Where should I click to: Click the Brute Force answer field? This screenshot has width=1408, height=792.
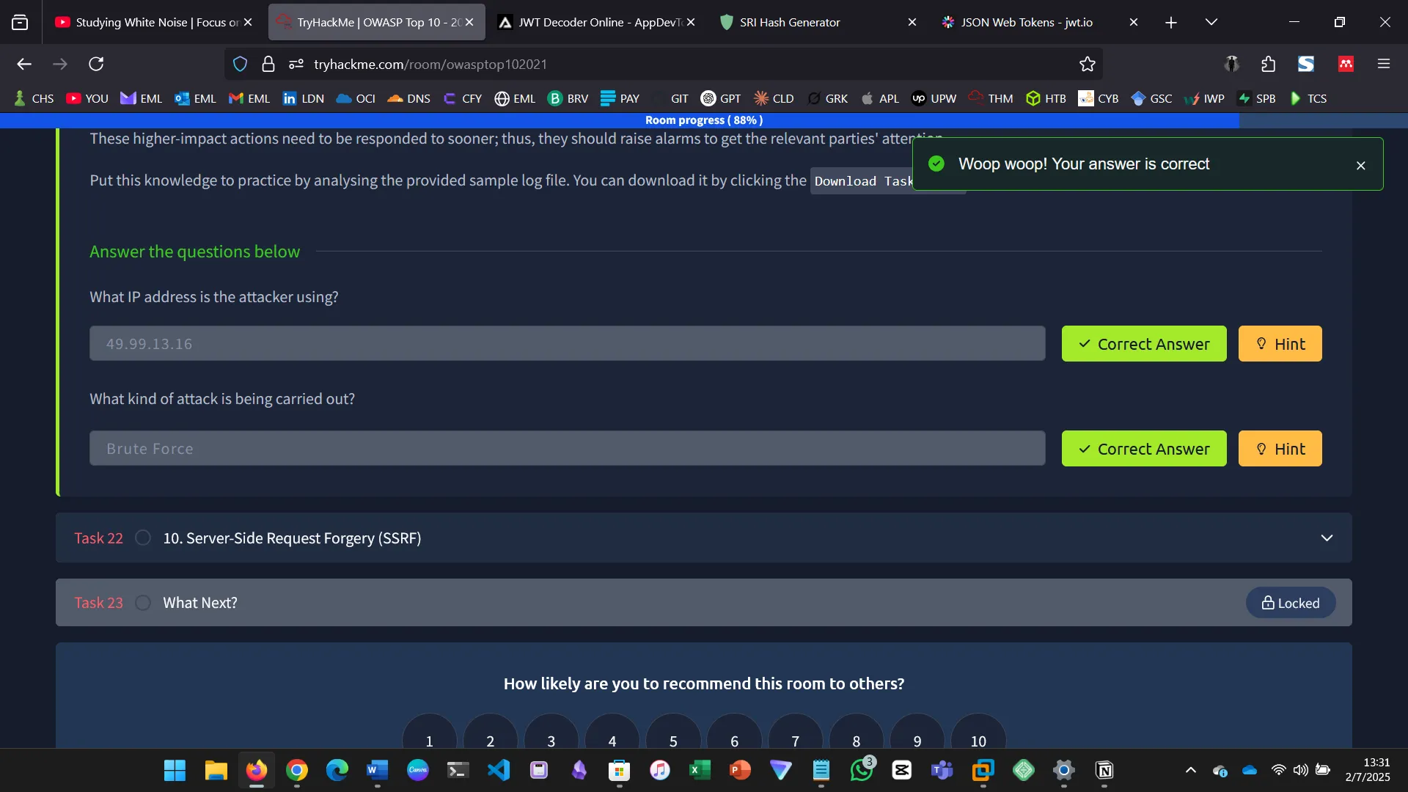coord(567,449)
